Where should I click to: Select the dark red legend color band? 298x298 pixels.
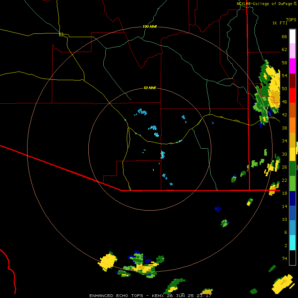(292, 80)
